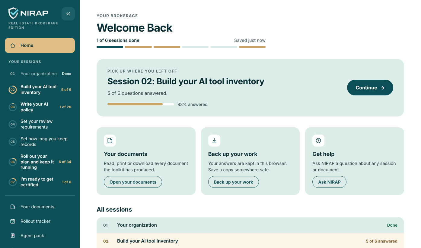
Task: Click the download icon on Back up card
Action: coord(214,141)
